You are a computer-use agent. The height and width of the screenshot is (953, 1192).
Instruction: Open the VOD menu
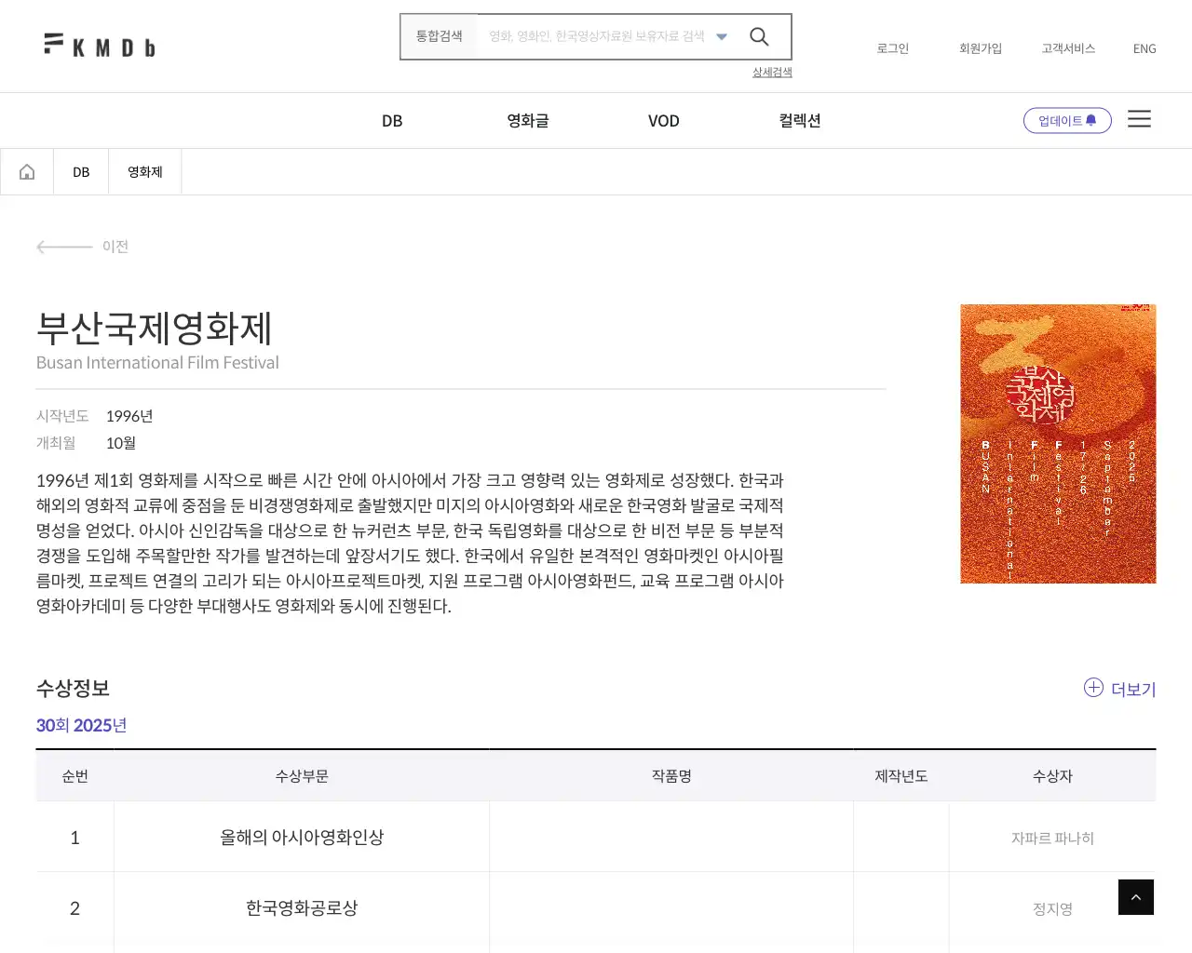pyautogui.click(x=664, y=121)
